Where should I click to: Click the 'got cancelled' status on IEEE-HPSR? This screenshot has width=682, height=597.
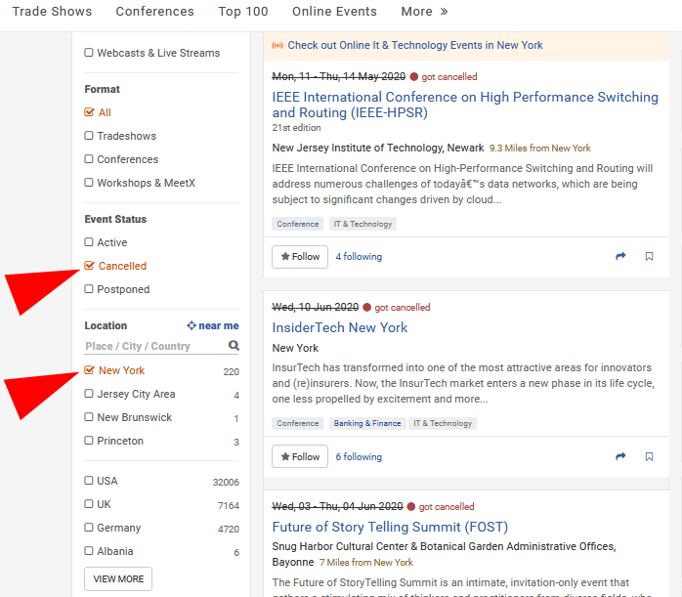tap(449, 77)
